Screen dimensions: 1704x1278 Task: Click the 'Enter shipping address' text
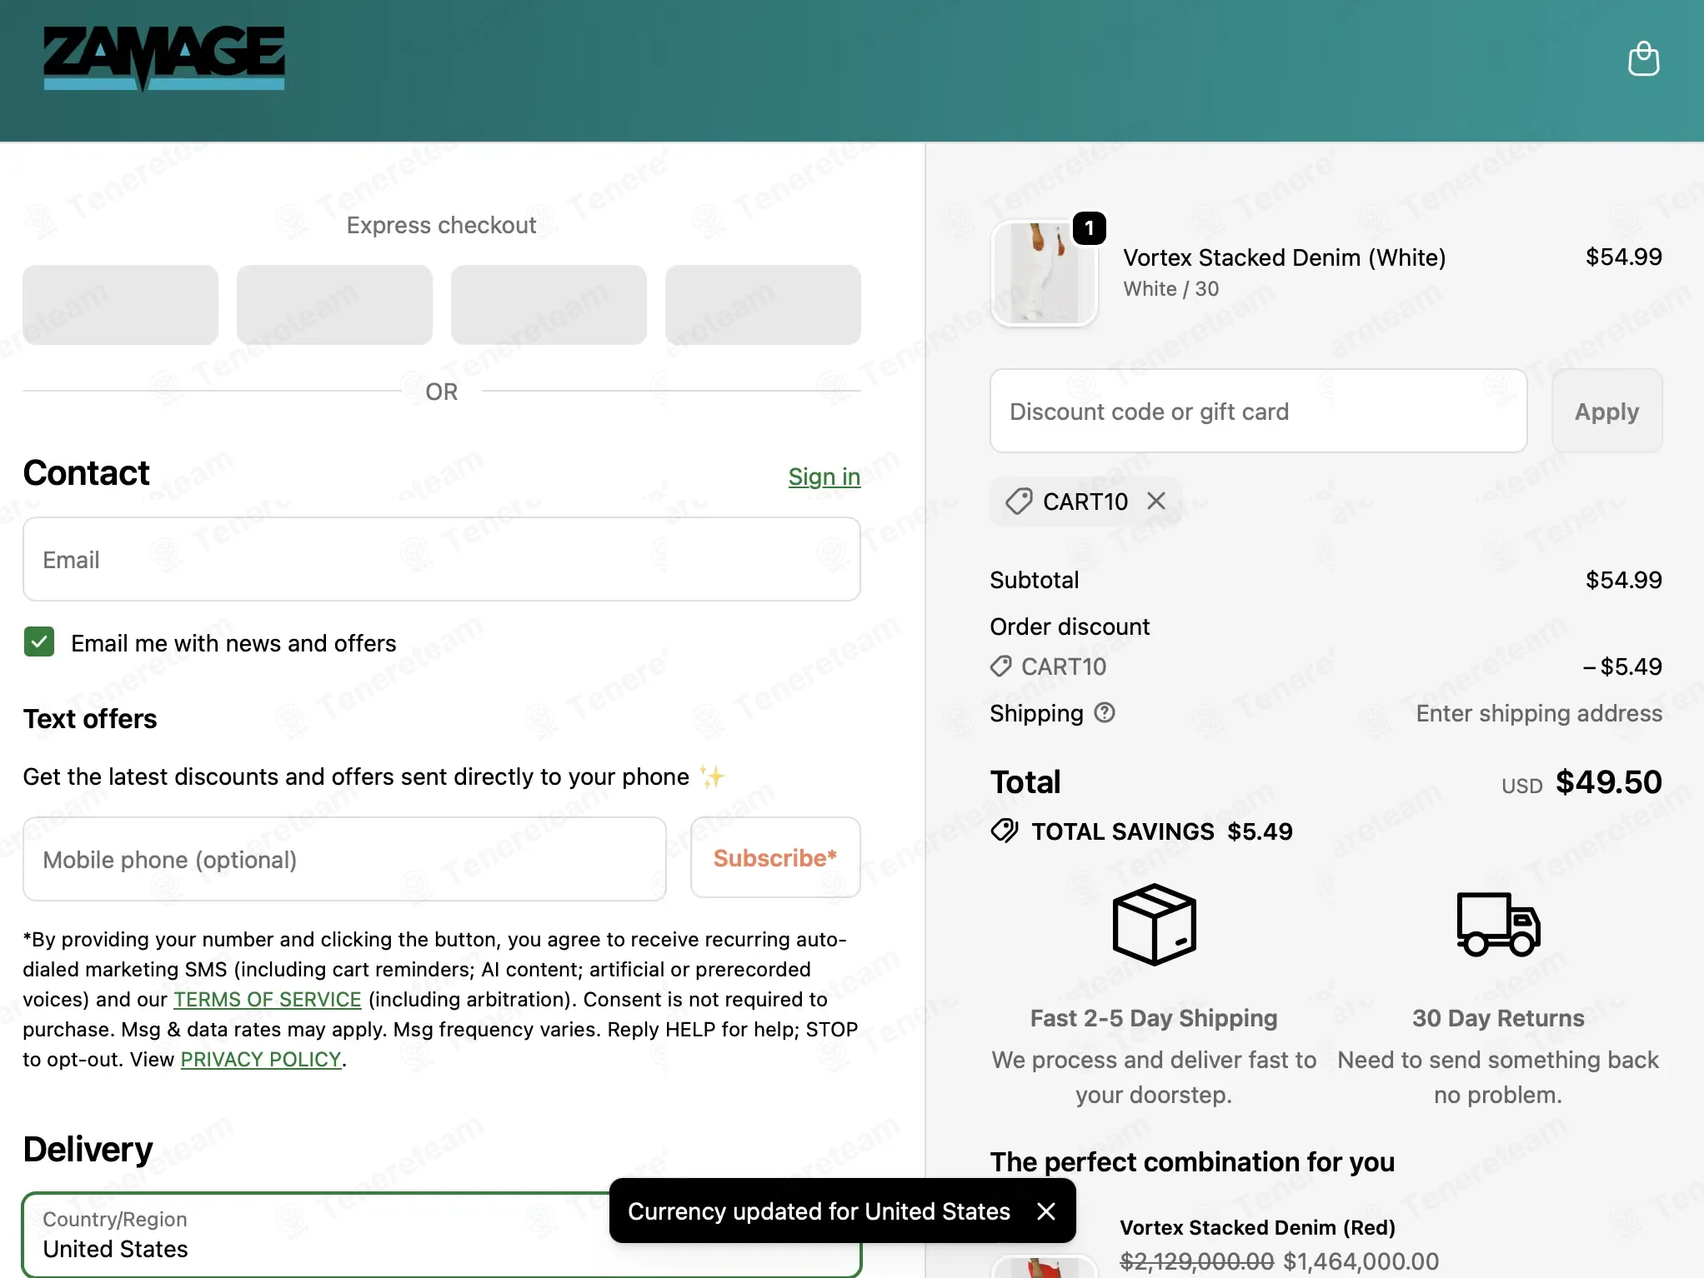coord(1539,713)
